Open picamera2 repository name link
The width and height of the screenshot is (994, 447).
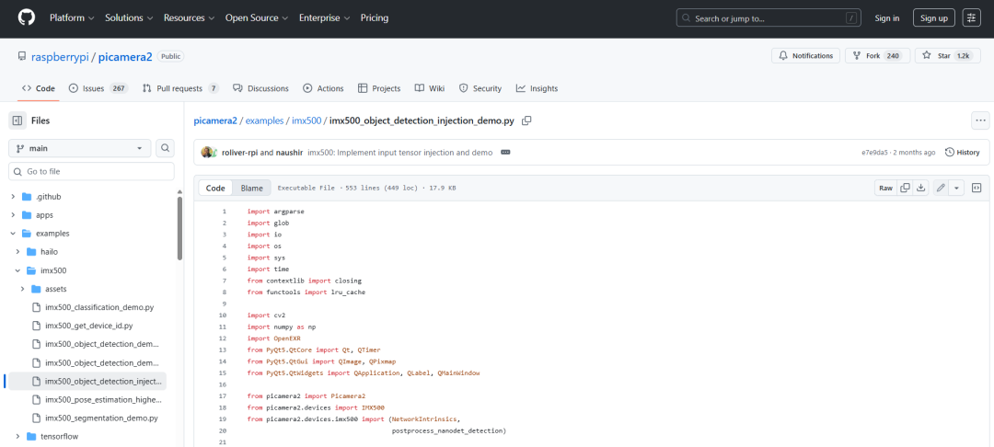125,56
